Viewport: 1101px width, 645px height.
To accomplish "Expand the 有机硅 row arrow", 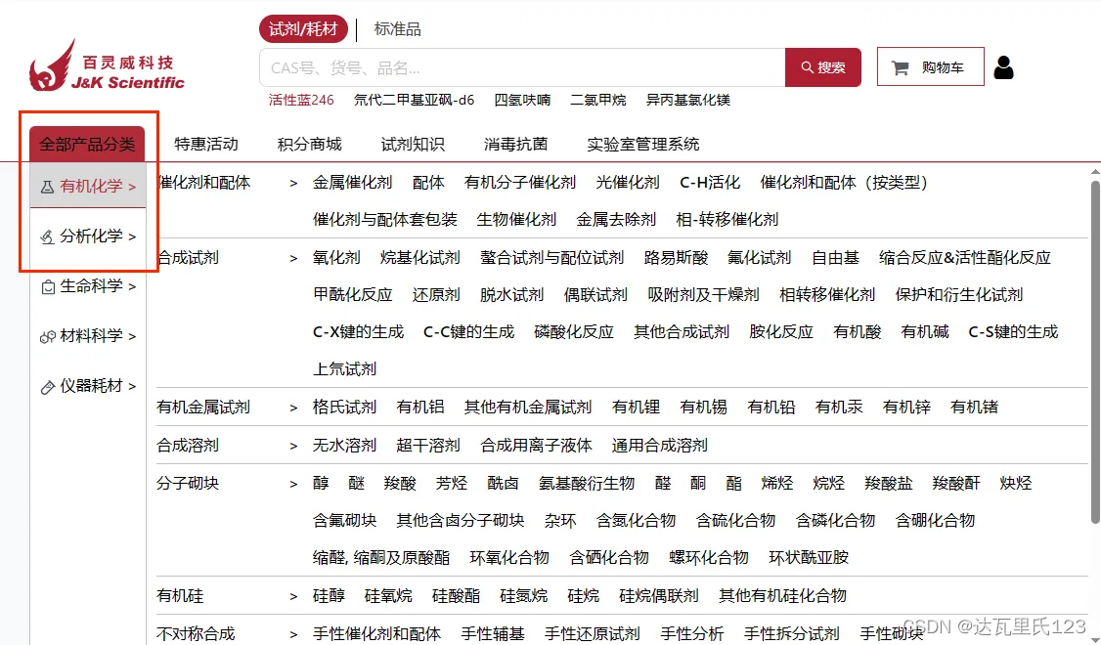I will click(x=293, y=596).
